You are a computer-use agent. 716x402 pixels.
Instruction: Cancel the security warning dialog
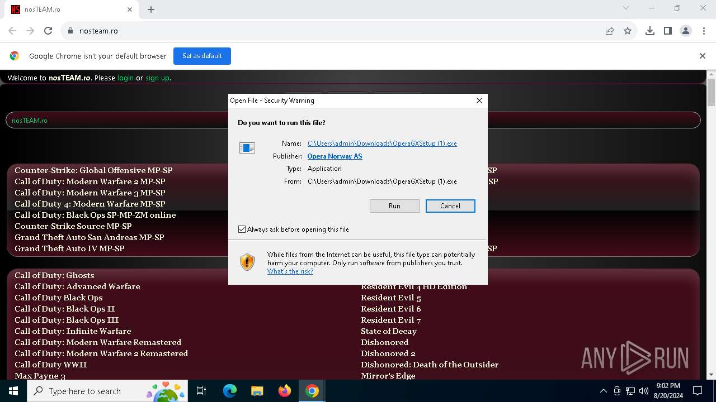tap(450, 206)
